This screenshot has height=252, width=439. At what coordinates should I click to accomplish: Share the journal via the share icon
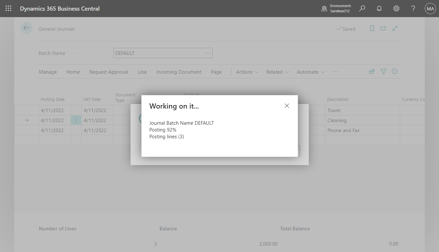(x=372, y=71)
